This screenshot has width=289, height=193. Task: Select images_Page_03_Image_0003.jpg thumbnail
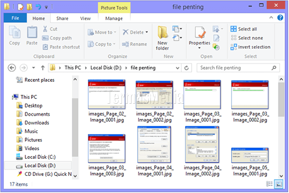coord(107,149)
